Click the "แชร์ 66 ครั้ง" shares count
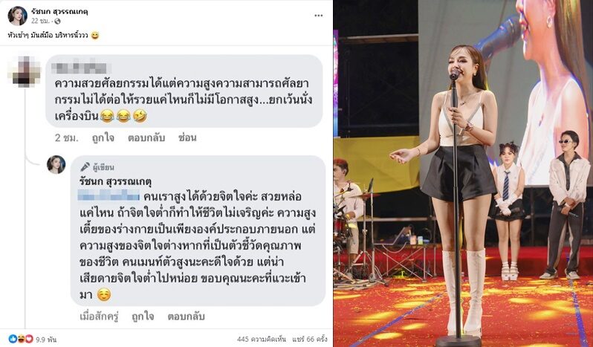 click(x=310, y=339)
